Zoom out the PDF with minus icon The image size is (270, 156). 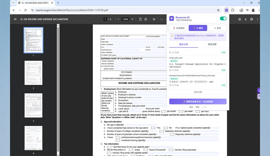click(x=118, y=19)
